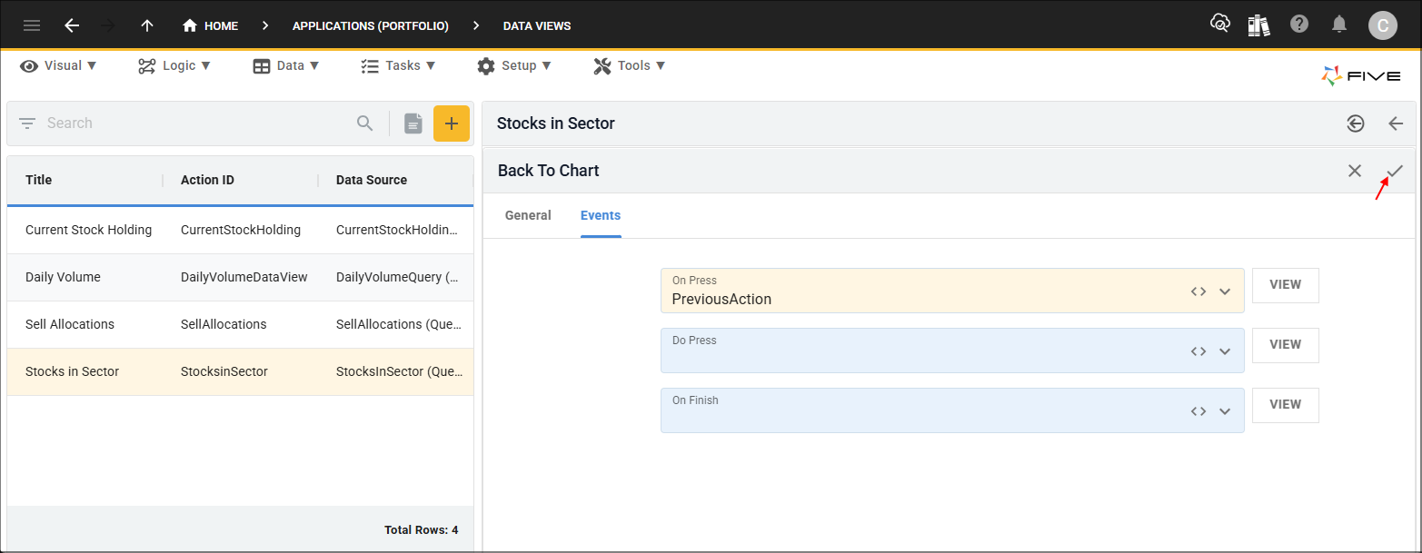Viewport: 1422px width, 553px height.
Task: Expand the On Finish dropdown arrow
Action: click(x=1225, y=411)
